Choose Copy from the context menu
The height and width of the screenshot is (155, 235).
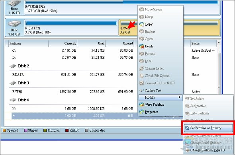(x=161, y=24)
